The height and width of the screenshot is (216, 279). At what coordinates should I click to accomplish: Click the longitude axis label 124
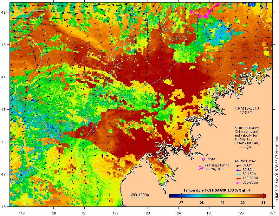[178, 213]
